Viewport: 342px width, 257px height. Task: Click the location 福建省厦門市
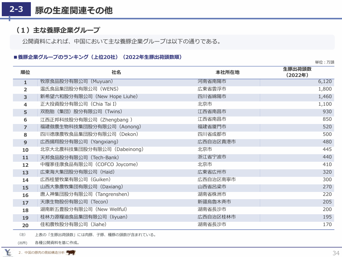click(212, 127)
